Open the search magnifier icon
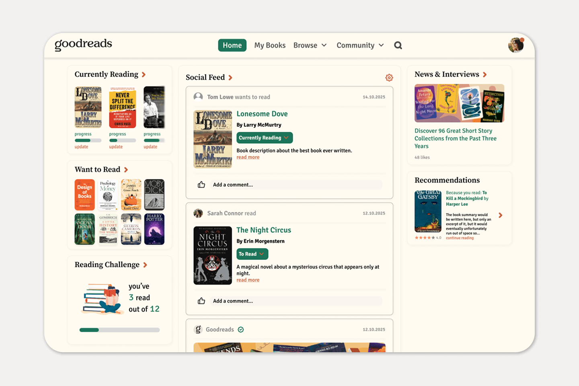This screenshot has height=386, width=579. [x=398, y=45]
